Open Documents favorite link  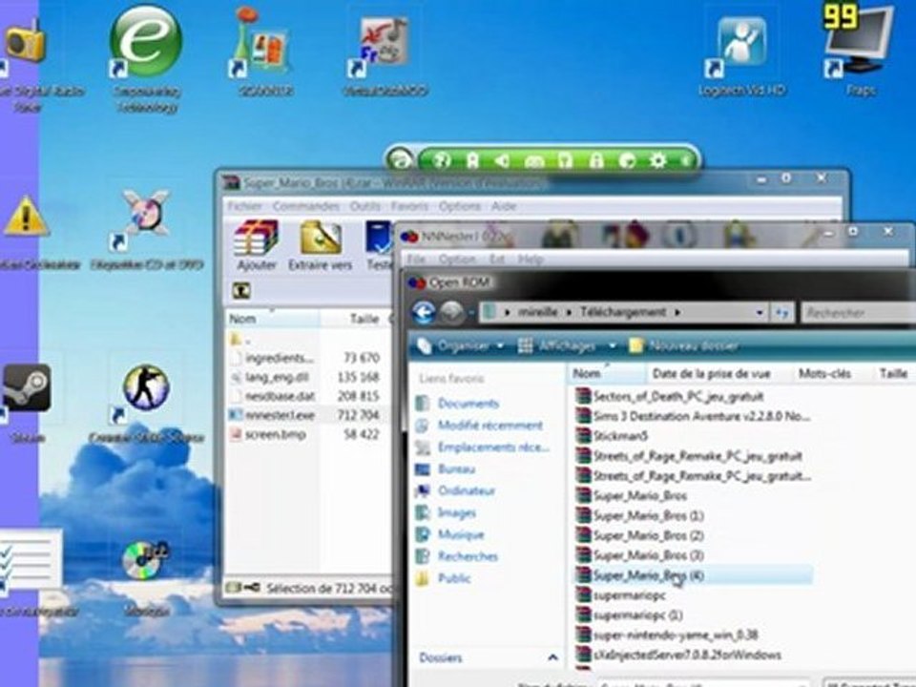pos(468,404)
